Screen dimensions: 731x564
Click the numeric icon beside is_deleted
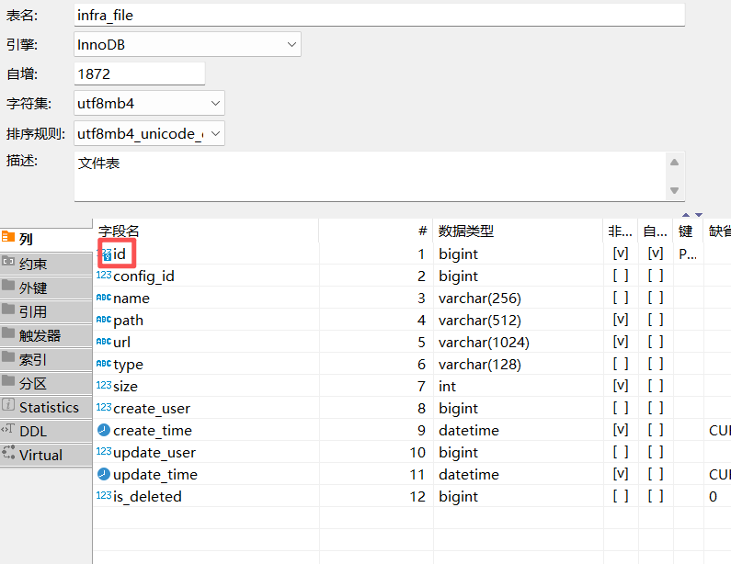[x=104, y=496]
